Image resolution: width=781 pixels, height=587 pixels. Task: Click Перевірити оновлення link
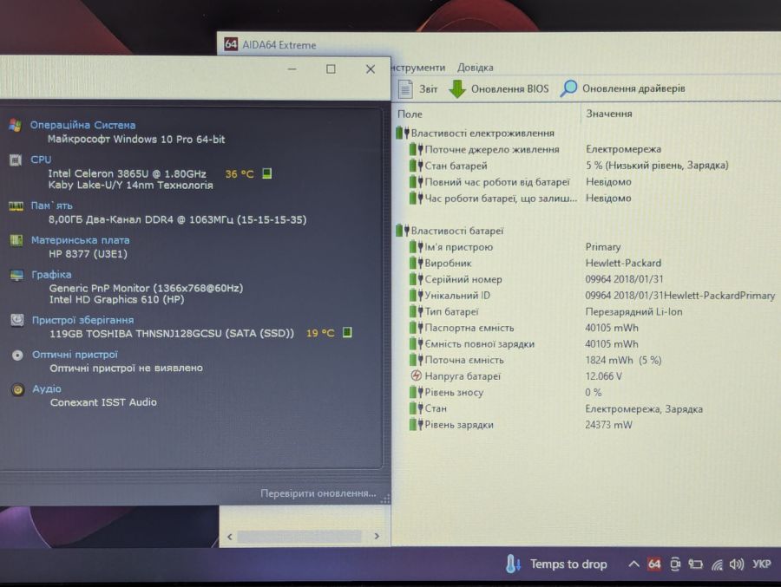(x=318, y=493)
